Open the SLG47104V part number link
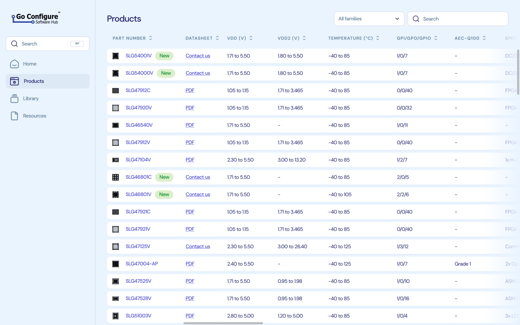This screenshot has width=520, height=325. 138,160
